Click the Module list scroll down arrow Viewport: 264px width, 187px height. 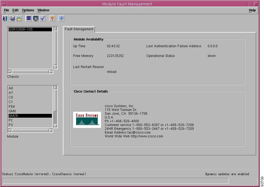[x=55, y=126]
